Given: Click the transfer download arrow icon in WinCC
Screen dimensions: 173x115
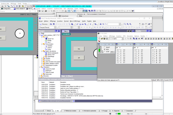Looking at the screenshot, I should 91,24.
